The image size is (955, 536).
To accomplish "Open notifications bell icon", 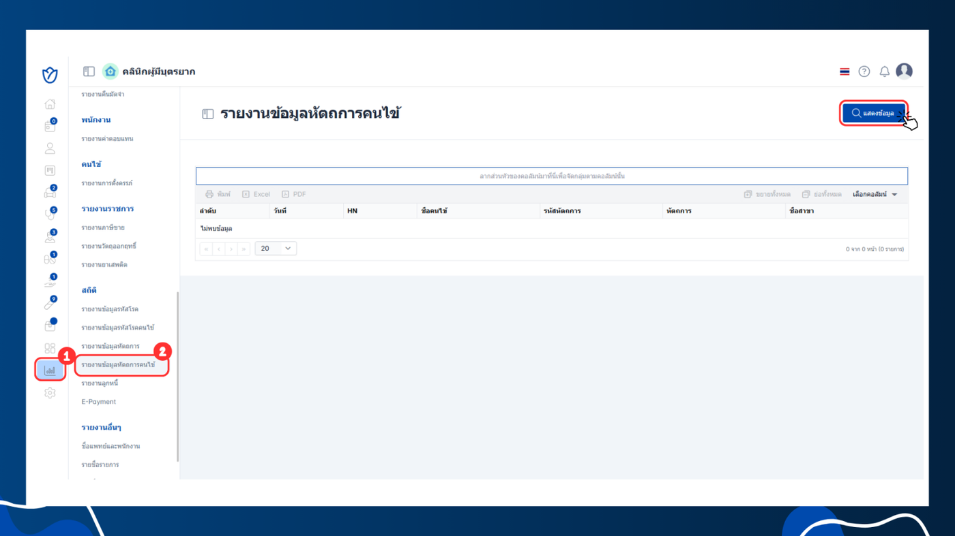I will 884,72.
